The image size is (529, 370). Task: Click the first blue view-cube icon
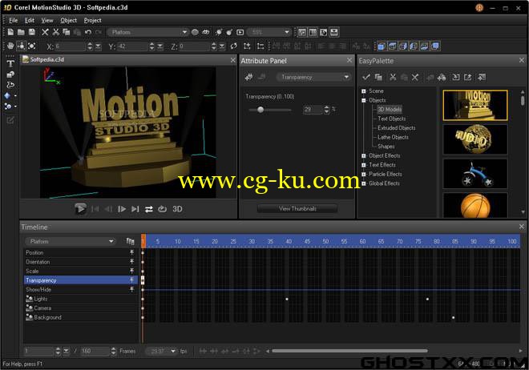pos(382,46)
